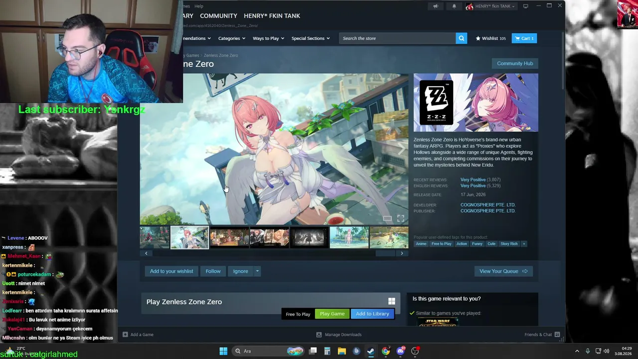
Task: Click the Add a Game plus icon
Action: [125, 335]
